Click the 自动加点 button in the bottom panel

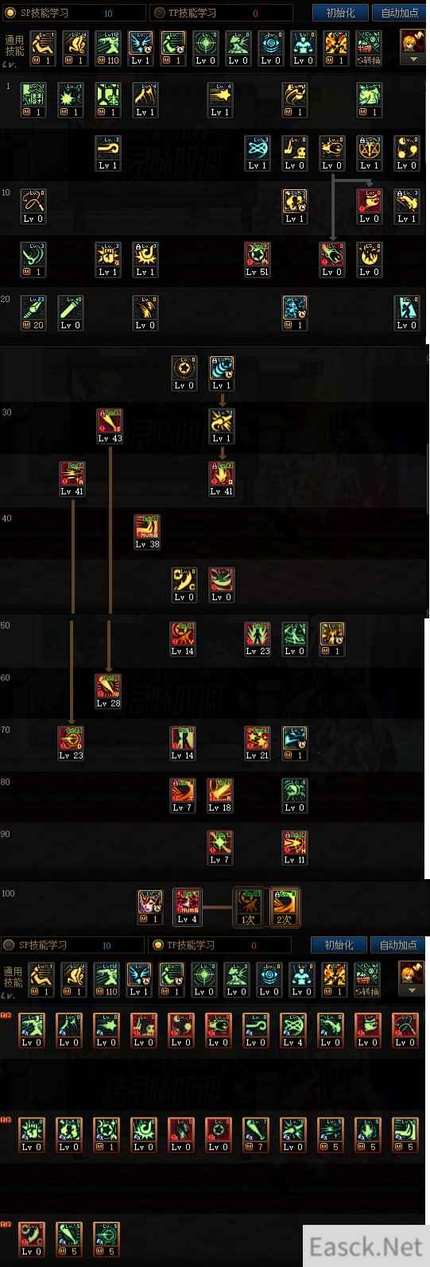(398, 945)
